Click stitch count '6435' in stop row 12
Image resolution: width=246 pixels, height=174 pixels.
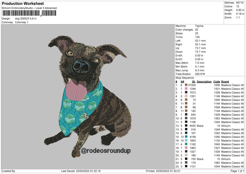point(193,126)
